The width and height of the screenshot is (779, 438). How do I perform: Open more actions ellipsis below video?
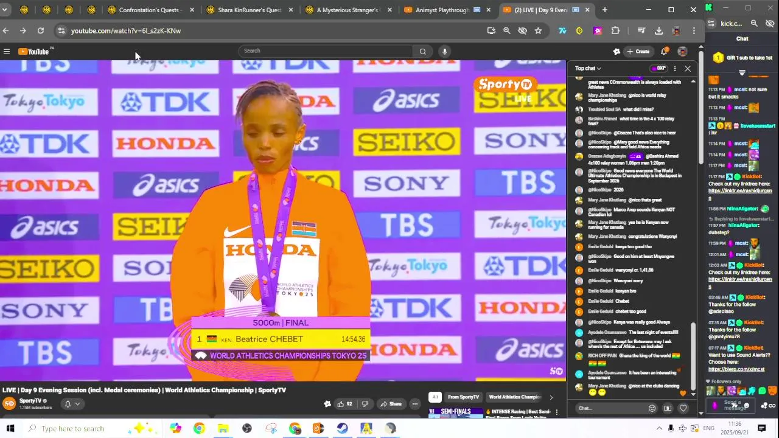(x=414, y=404)
